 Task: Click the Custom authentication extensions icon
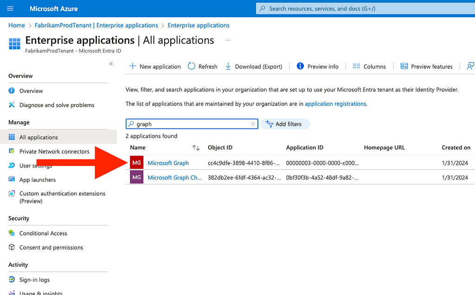12,193
